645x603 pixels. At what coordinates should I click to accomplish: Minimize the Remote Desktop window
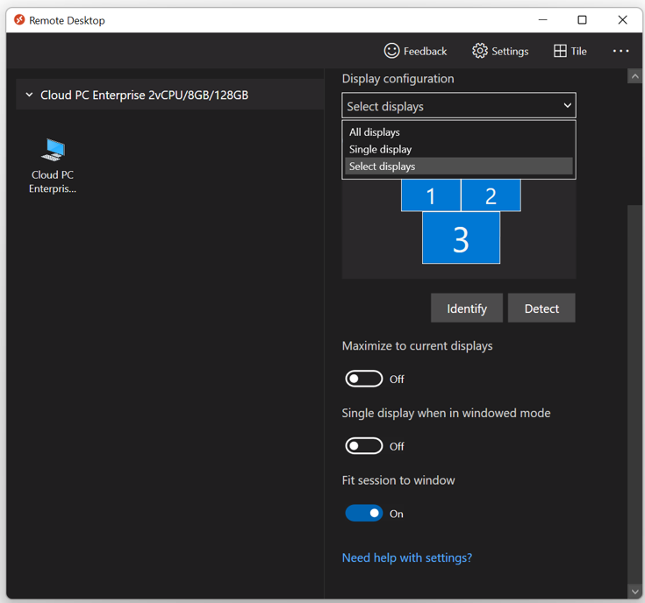point(542,19)
